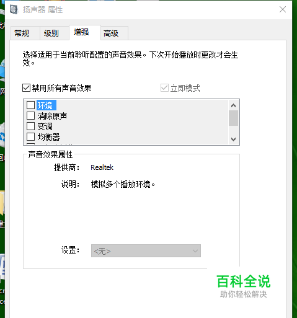The height and width of the screenshot is (318, 297).
Task: Click the Realtek provider text
Action: [102, 167]
